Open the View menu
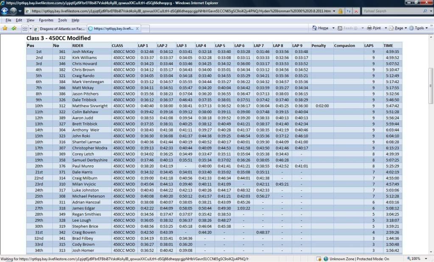The image size is (434, 262). (31, 20)
